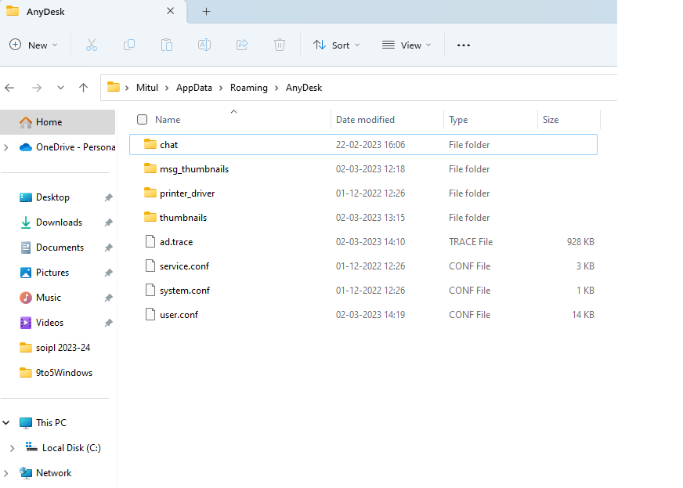The image size is (683, 488).
Task: Add a new File Explorer tab
Action: point(207,12)
